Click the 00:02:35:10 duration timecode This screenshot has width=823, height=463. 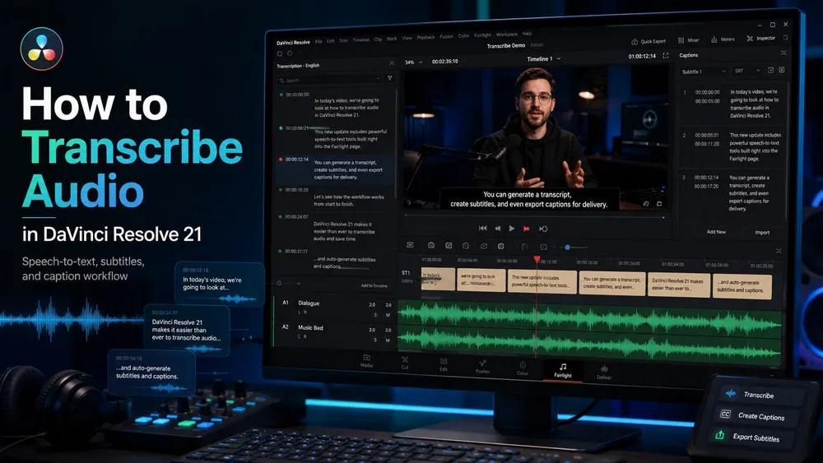pos(444,62)
